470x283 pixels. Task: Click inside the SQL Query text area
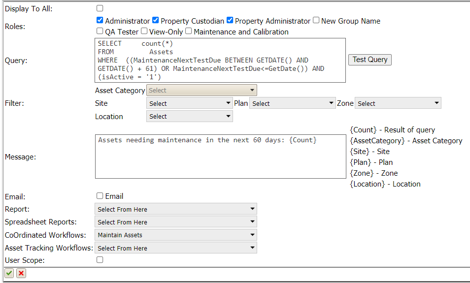point(220,60)
